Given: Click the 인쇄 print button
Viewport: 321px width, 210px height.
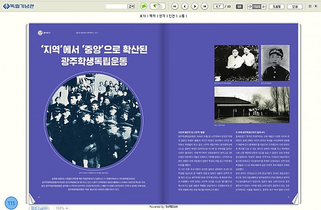Looking at the screenshot, I should pyautogui.click(x=295, y=6).
